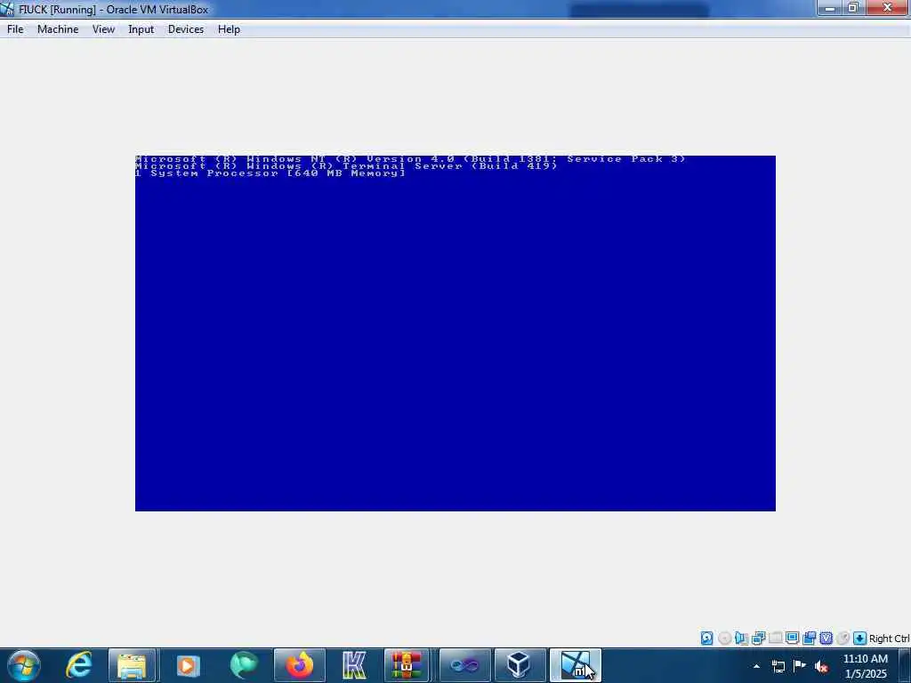
Task: Launch Internet Explorer from the taskbar
Action: point(78,665)
